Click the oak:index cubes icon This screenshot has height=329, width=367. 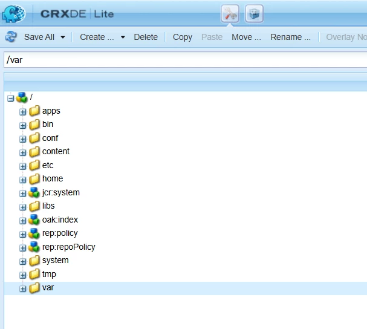tap(34, 220)
